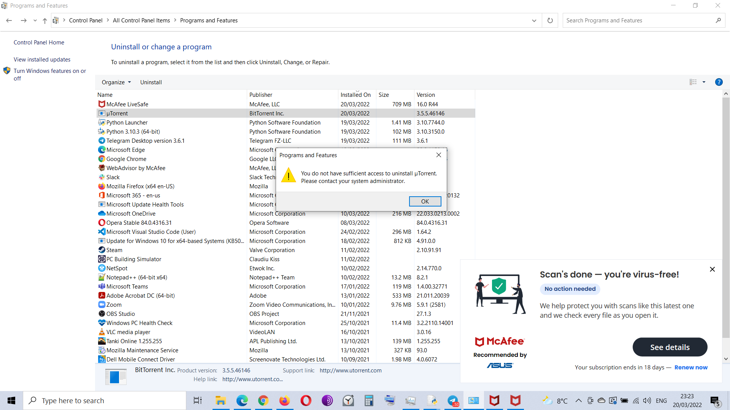Select Microsoft Edge icon in list
The image size is (730, 410).
[x=102, y=150]
